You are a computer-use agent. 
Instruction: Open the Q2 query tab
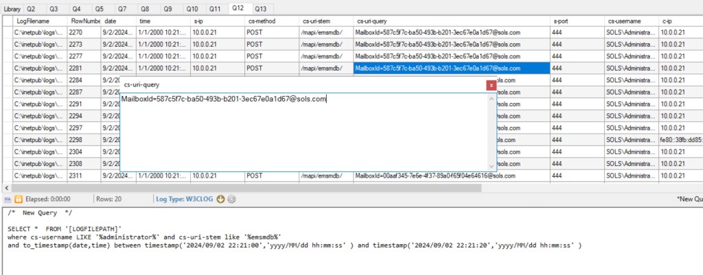pyautogui.click(x=32, y=9)
